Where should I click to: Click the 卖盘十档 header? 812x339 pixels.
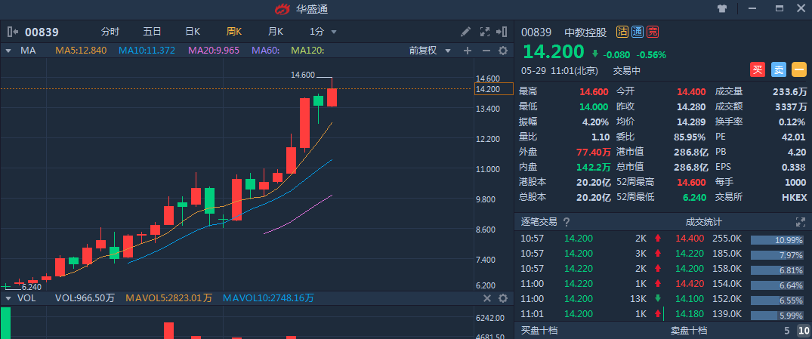[690, 330]
